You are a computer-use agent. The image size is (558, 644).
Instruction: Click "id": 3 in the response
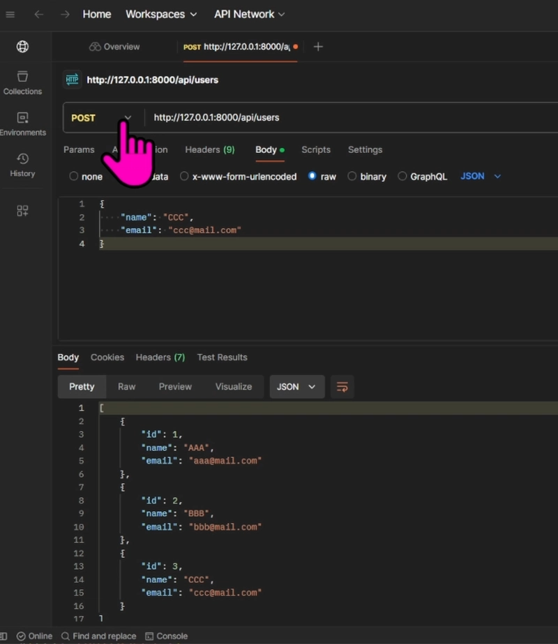coord(162,566)
